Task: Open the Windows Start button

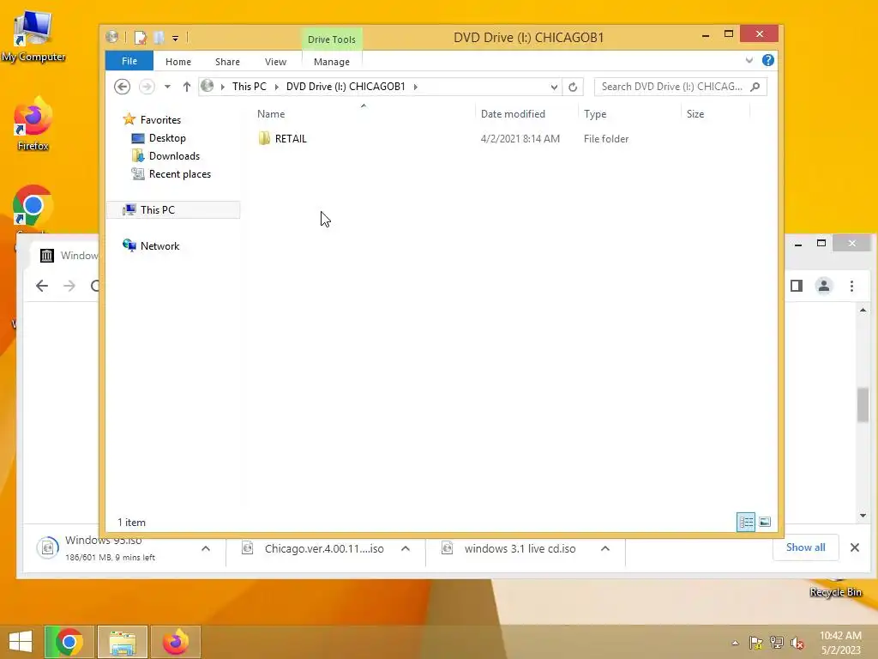Action: tap(21, 642)
